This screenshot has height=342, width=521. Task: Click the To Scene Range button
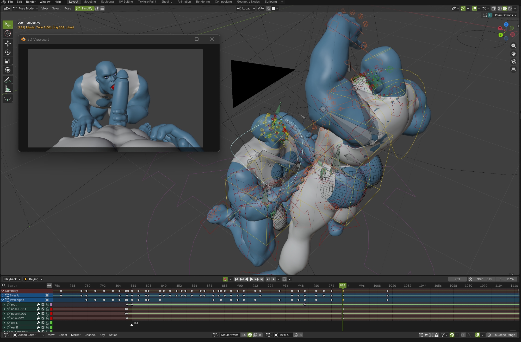pyautogui.click(x=501, y=335)
